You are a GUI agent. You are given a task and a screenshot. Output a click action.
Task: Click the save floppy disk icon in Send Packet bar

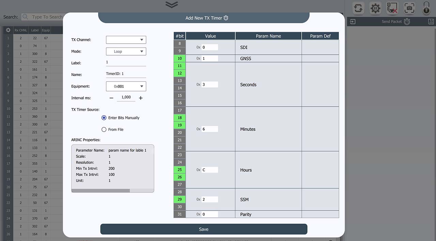pyautogui.click(x=431, y=21)
